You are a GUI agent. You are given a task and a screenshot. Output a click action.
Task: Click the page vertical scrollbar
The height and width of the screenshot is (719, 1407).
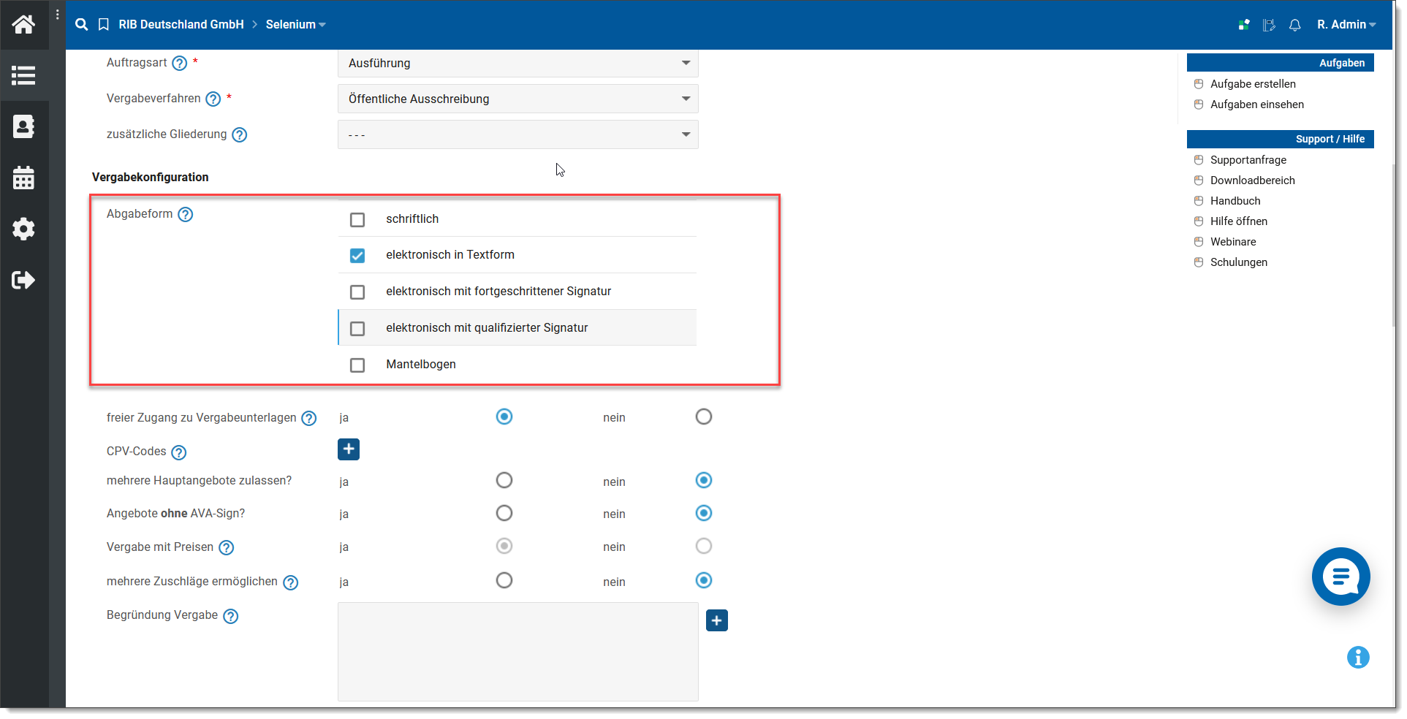click(1395, 245)
